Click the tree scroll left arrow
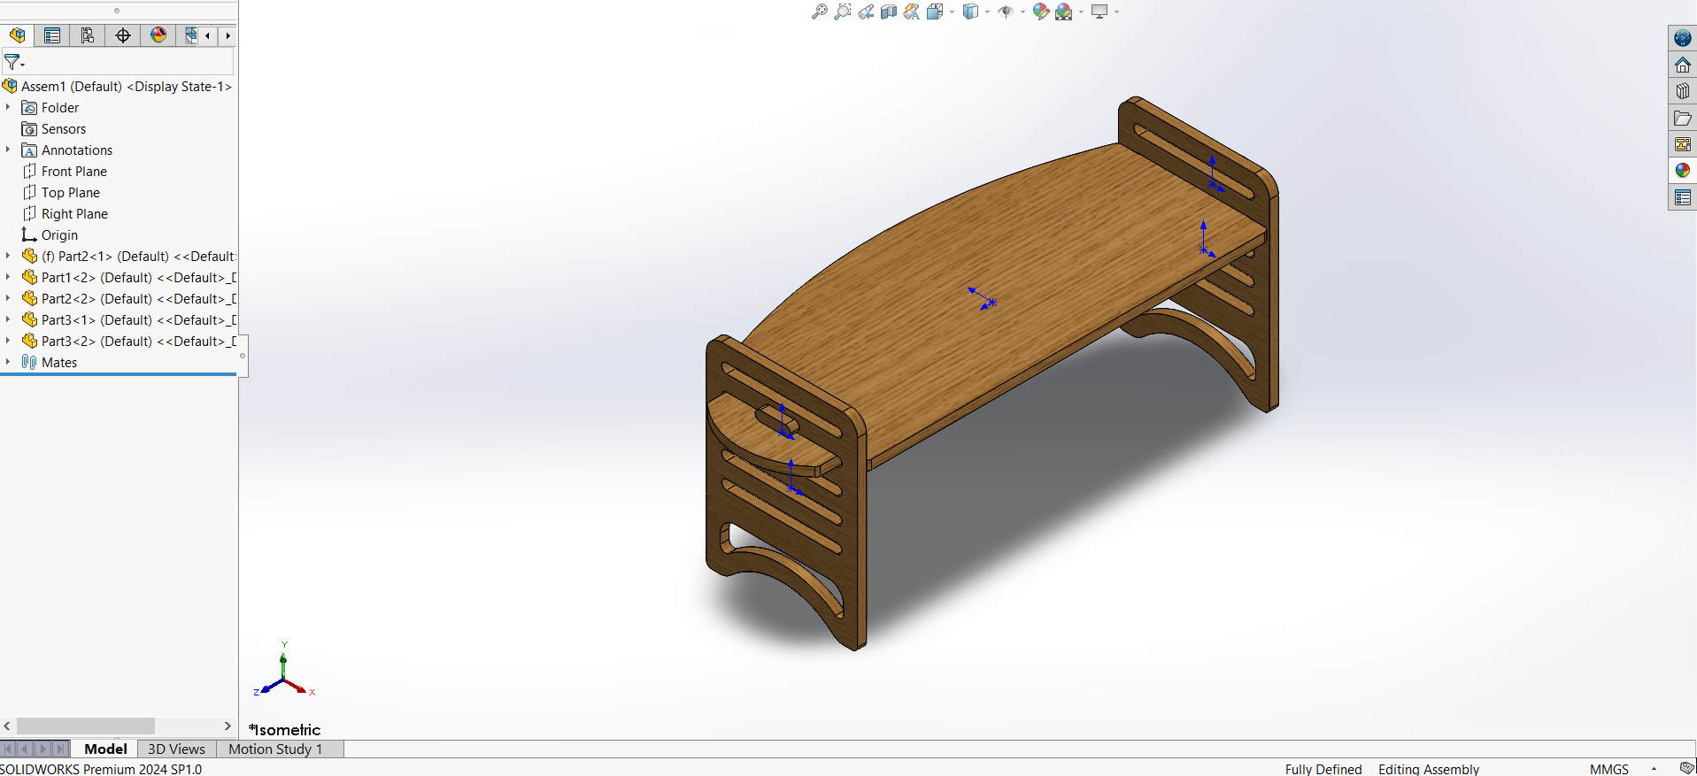 [x=7, y=726]
